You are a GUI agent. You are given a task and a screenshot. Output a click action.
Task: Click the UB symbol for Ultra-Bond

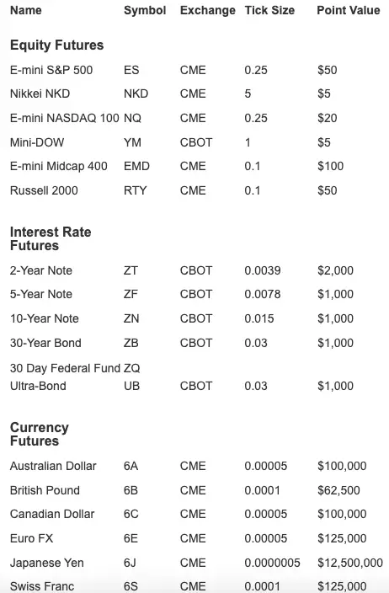click(x=132, y=386)
